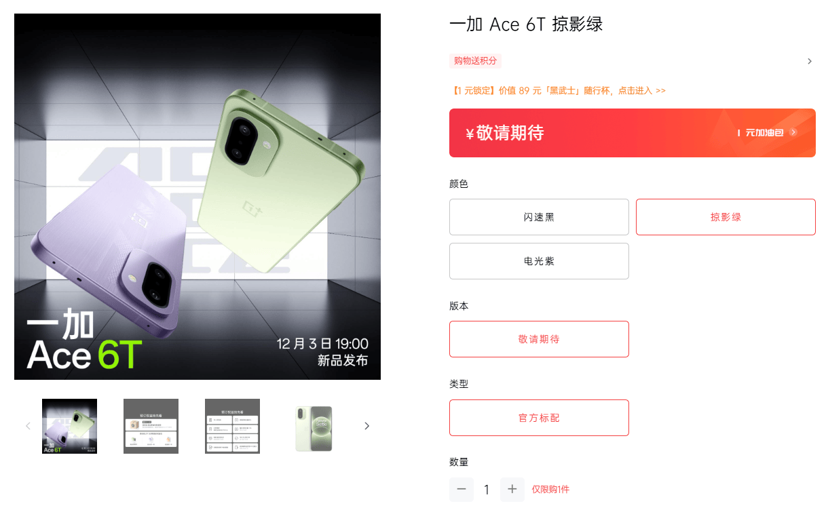Decrease quantity with the minus button
The width and height of the screenshot is (828, 510).
[x=462, y=489]
